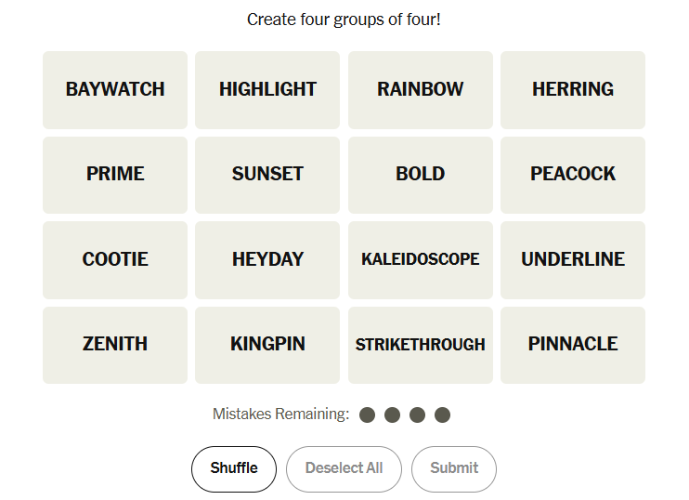Select the HEYDAY tile
The height and width of the screenshot is (500, 689).
coord(267,259)
